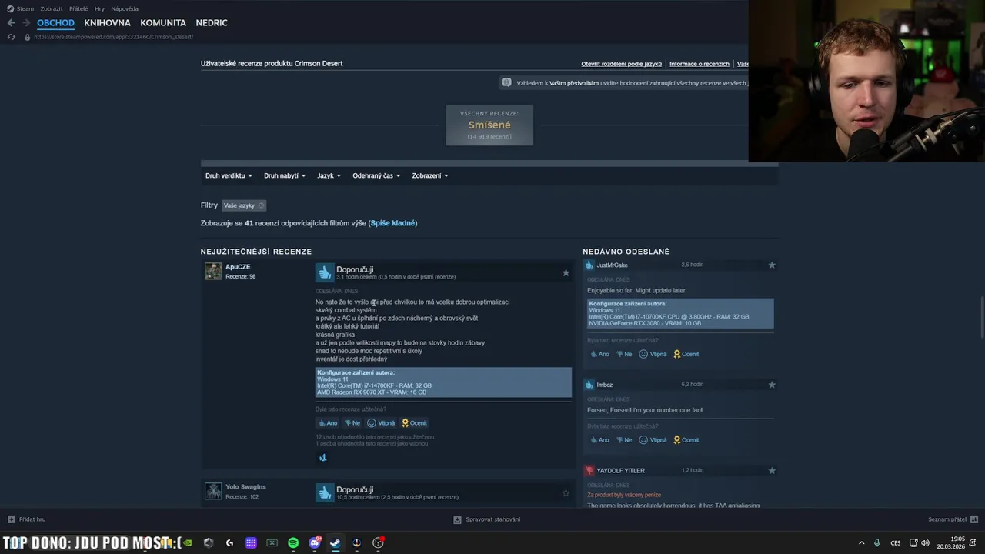Switch keyboard language via CES indicator
Image resolution: width=985 pixels, height=554 pixels.
click(x=896, y=542)
